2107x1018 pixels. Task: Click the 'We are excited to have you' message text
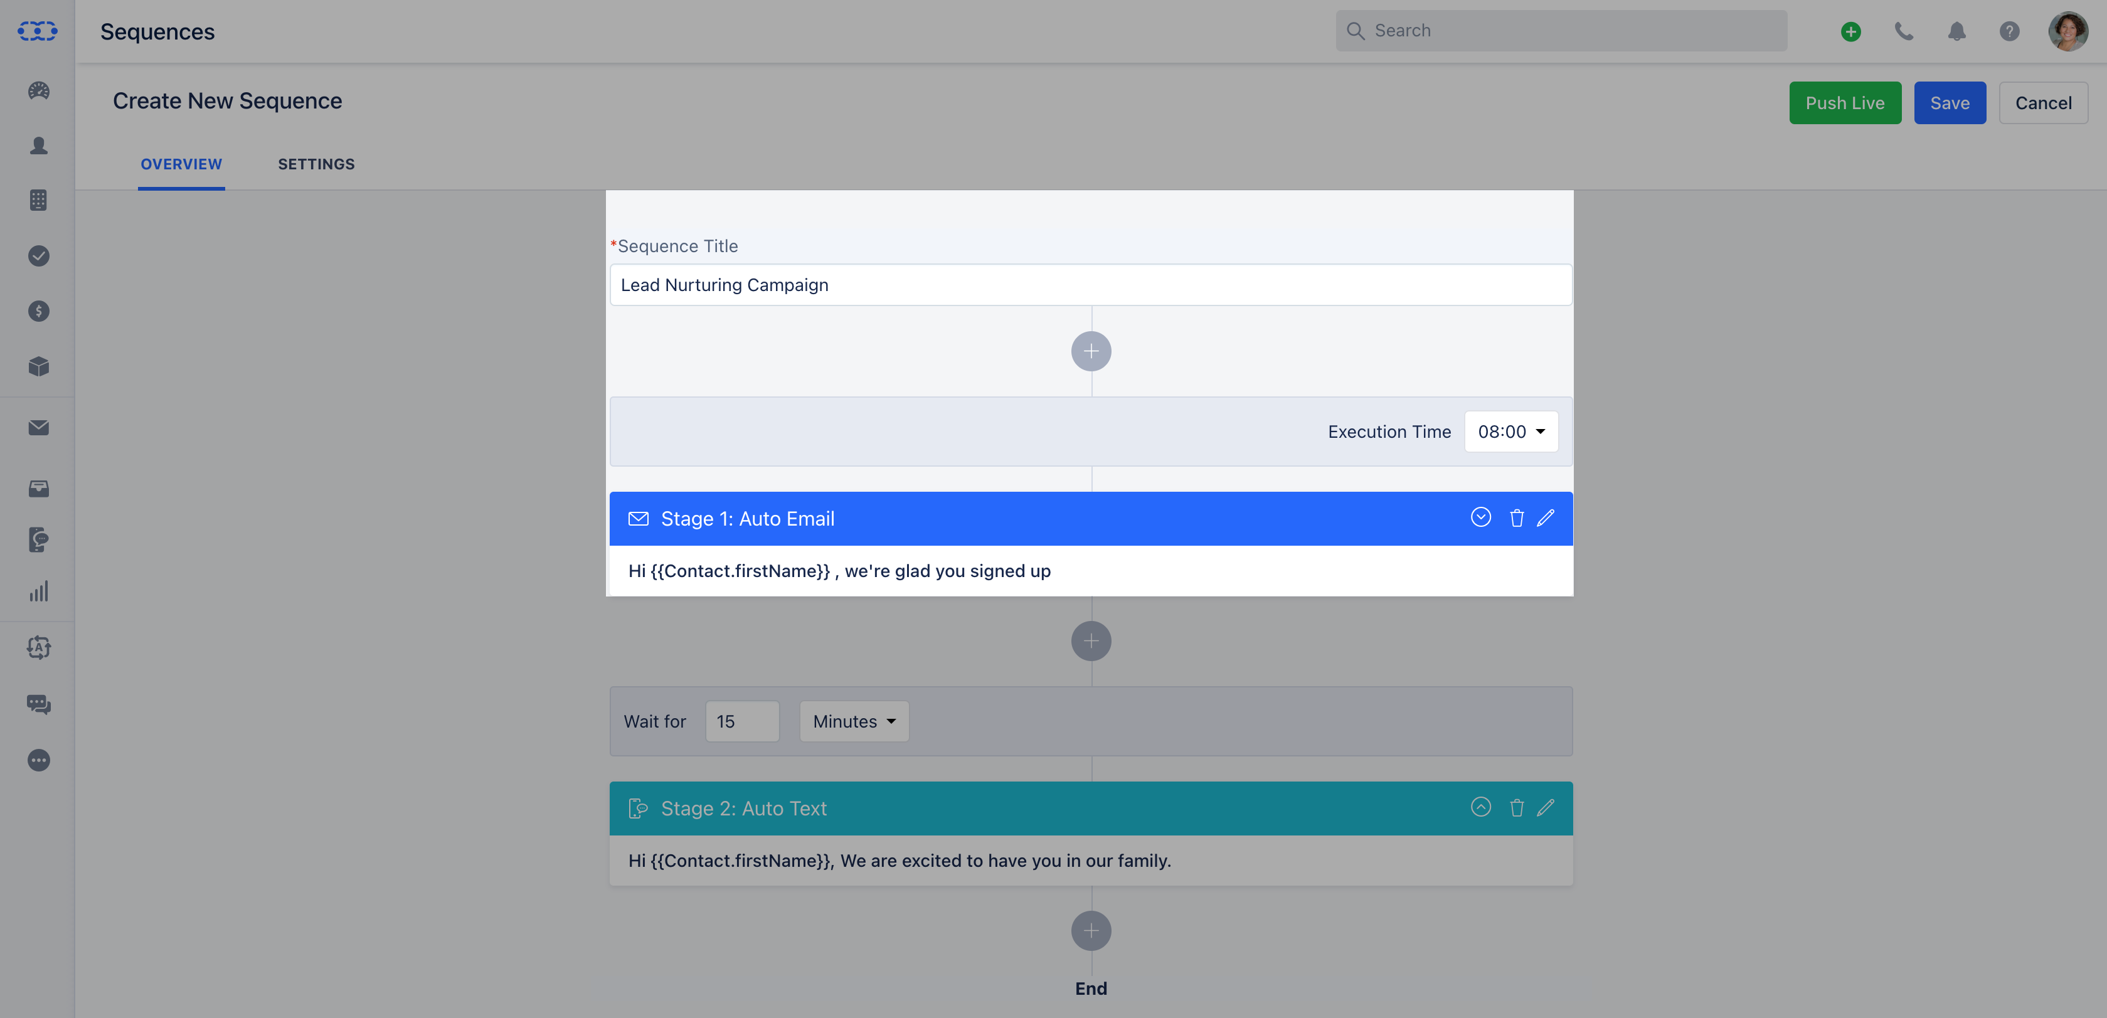tap(900, 860)
